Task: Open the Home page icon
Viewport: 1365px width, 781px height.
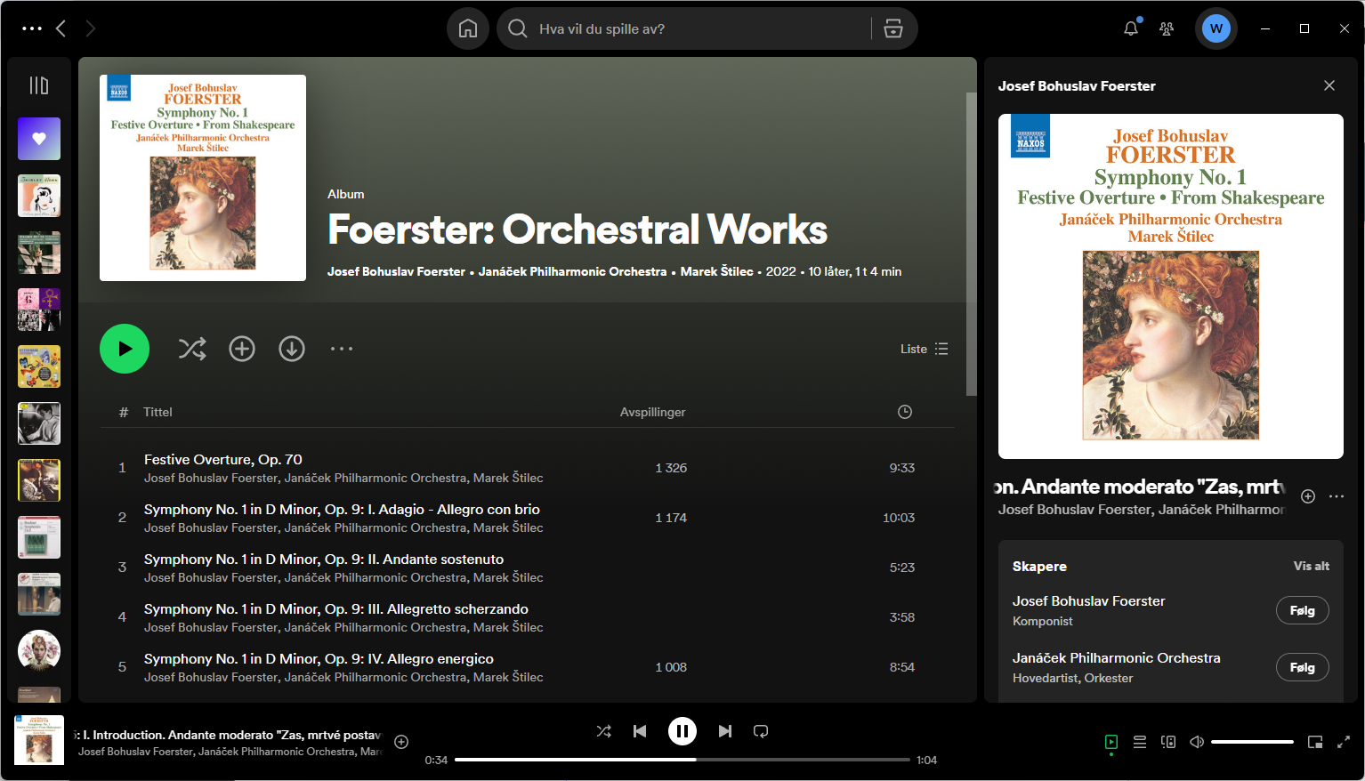Action: [468, 28]
